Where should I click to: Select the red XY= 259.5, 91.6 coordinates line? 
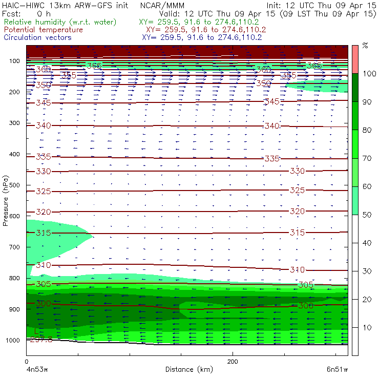[206, 30]
